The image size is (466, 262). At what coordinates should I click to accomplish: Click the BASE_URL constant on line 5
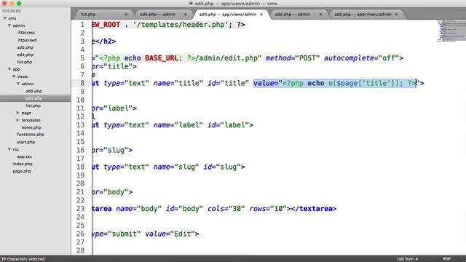click(162, 58)
